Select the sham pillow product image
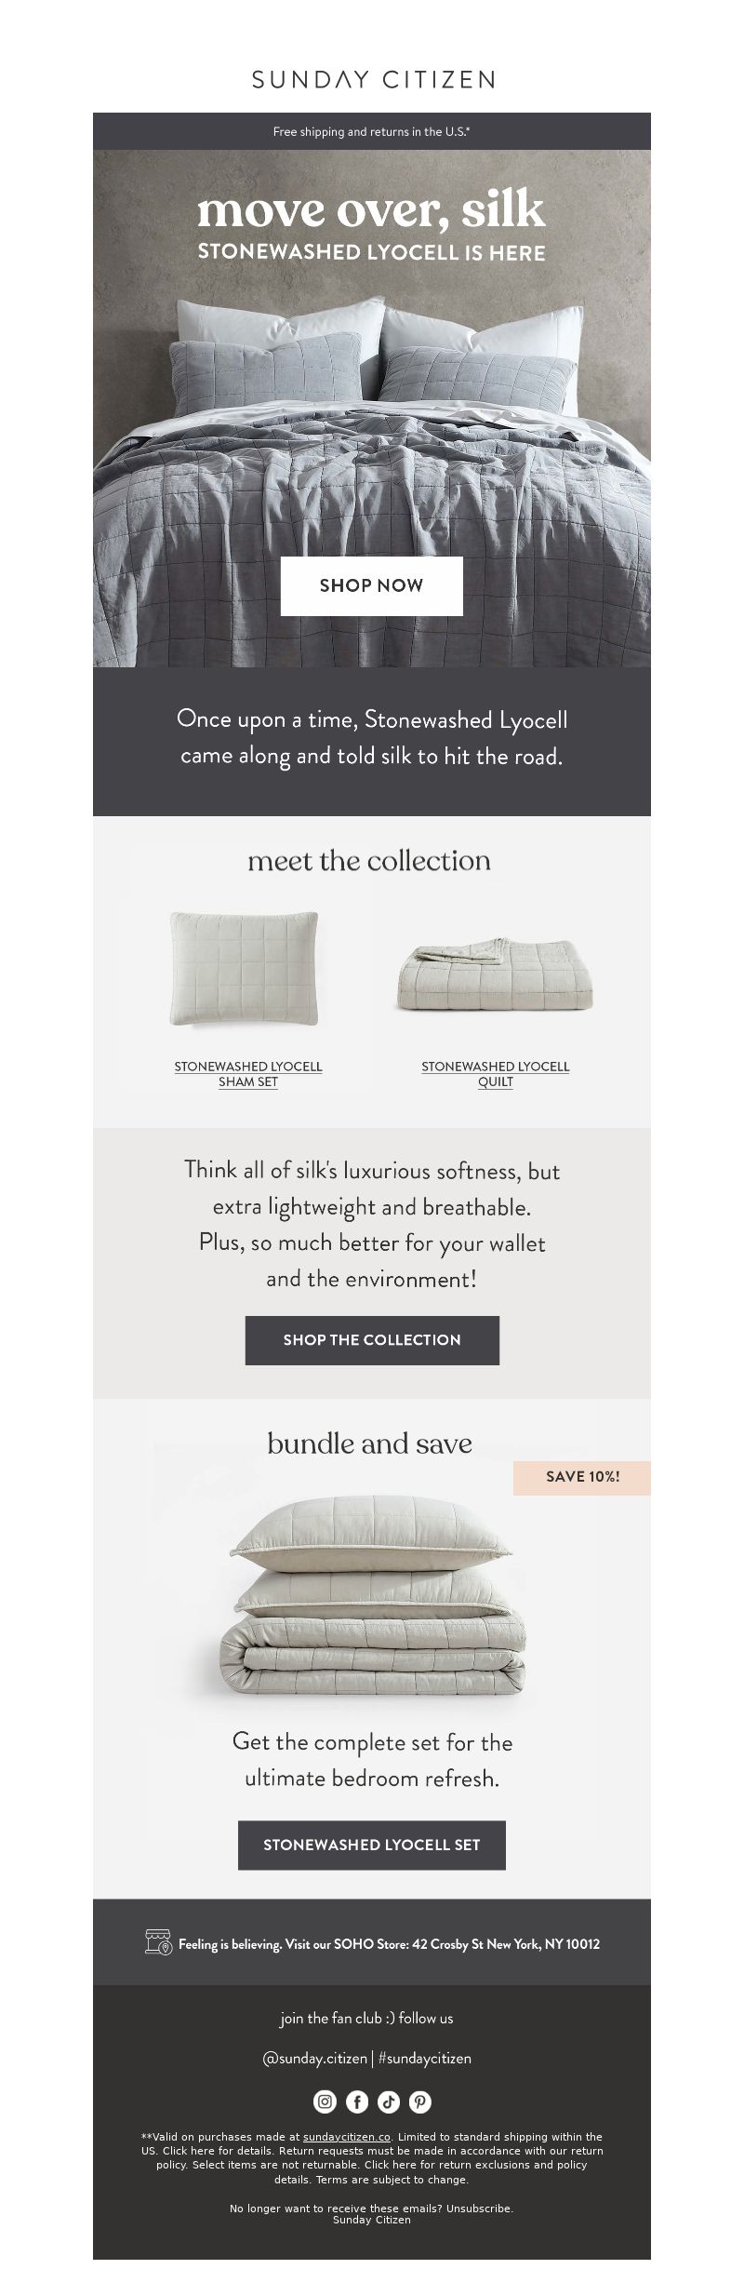The image size is (744, 2296). tap(245, 968)
